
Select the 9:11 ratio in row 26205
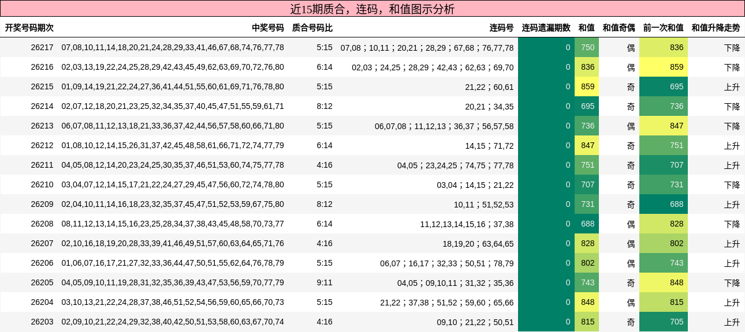[325, 282]
